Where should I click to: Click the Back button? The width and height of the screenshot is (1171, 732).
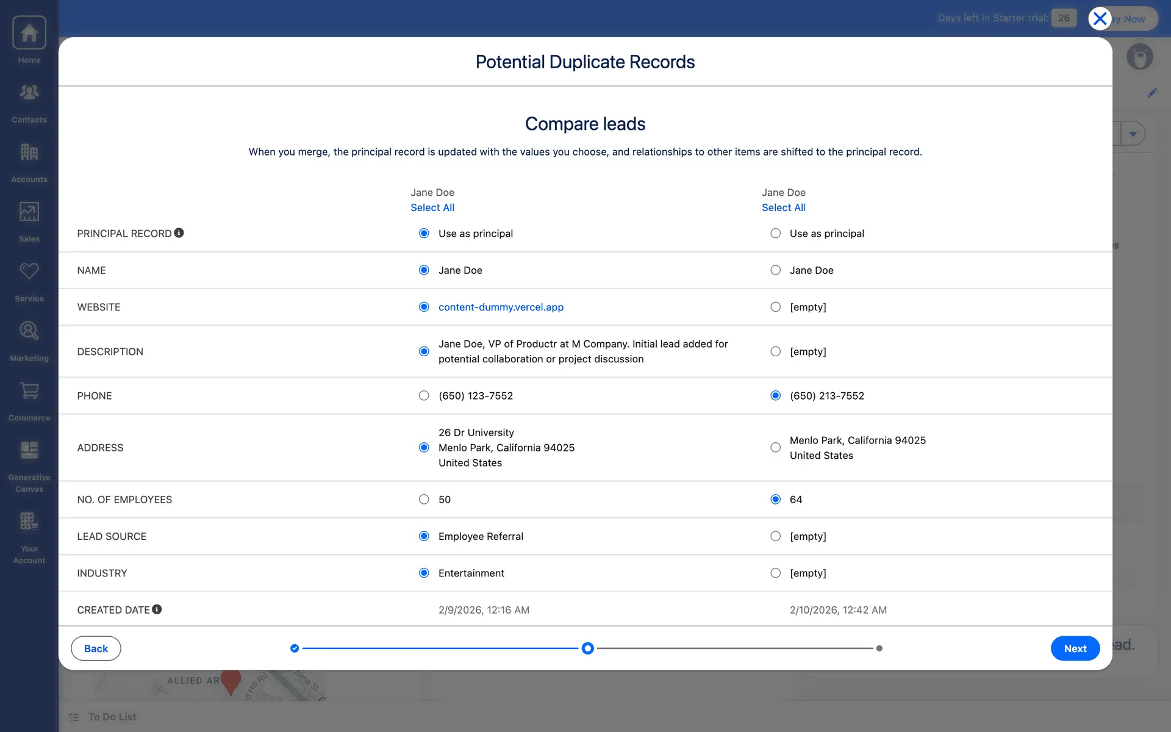96,648
